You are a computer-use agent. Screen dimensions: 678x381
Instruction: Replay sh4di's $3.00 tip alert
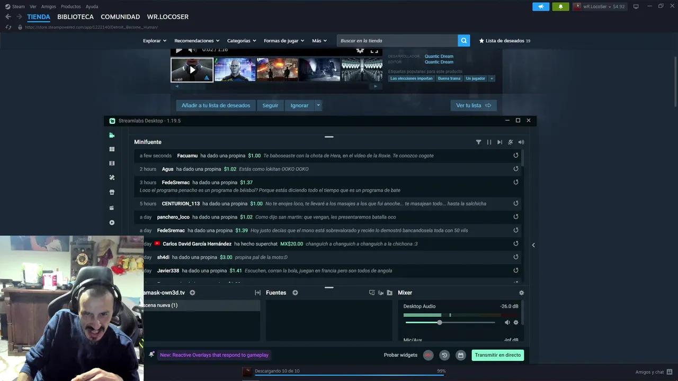[x=516, y=257]
